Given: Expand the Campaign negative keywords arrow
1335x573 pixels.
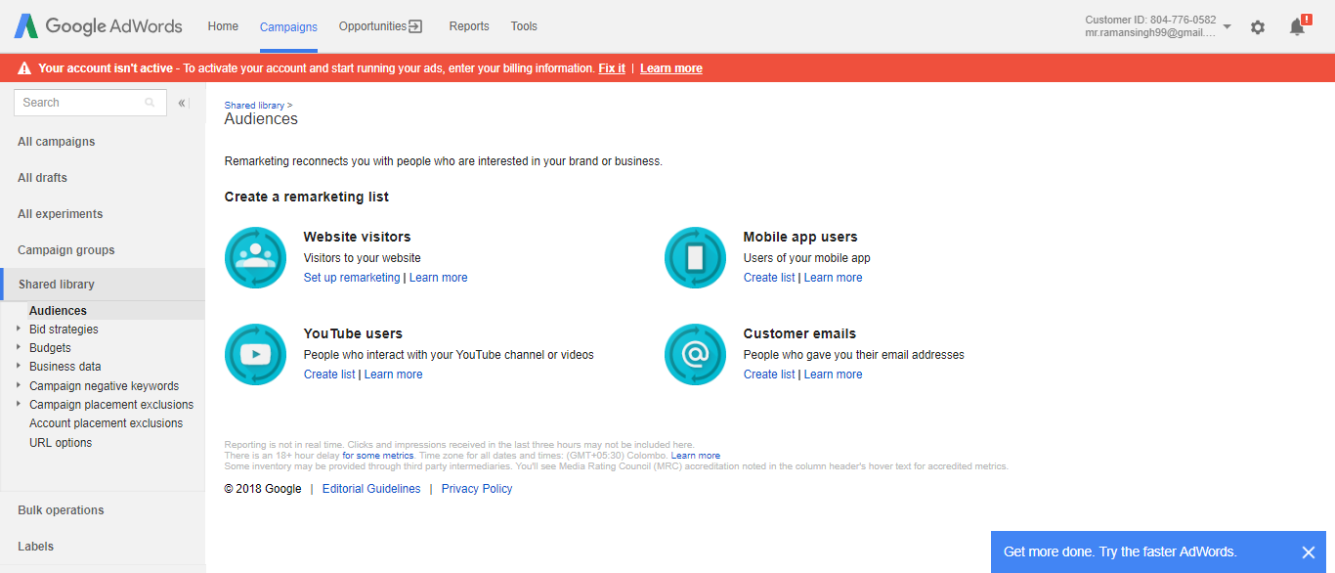Looking at the screenshot, I should point(19,385).
